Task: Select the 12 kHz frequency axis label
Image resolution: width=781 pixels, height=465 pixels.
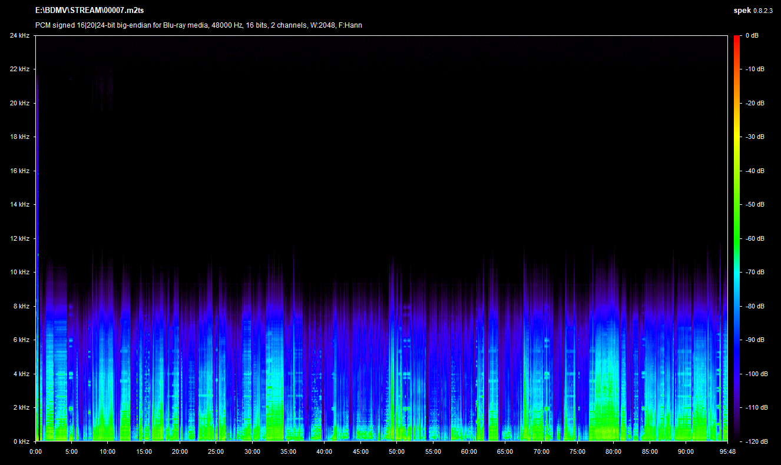Action: tap(19, 238)
